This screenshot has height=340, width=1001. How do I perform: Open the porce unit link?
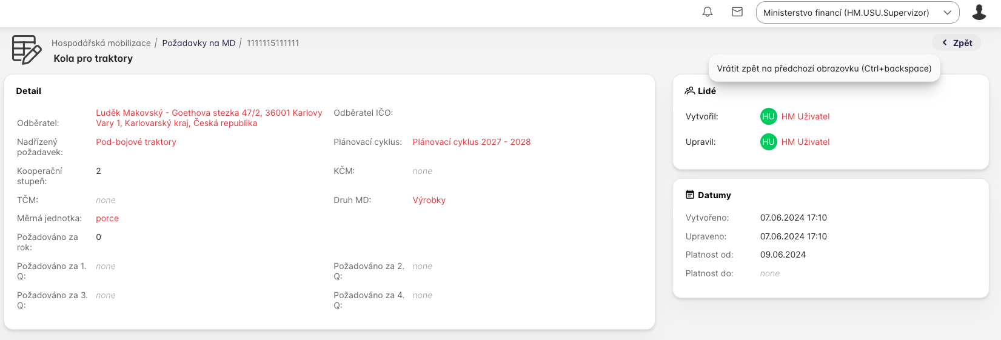[x=107, y=218]
